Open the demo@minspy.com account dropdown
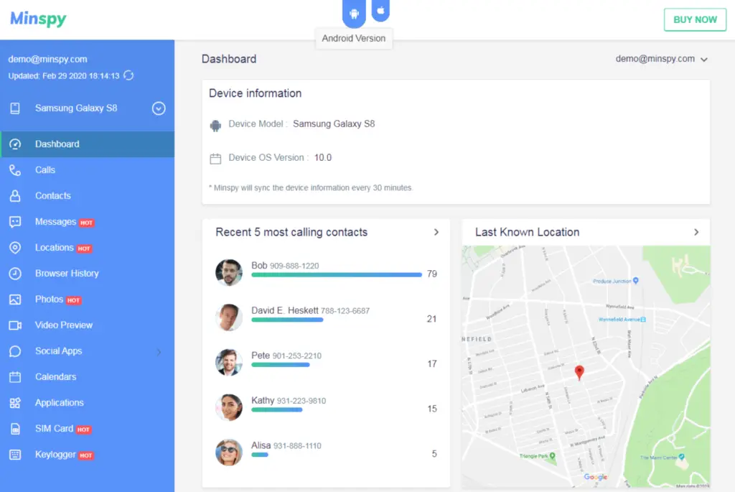This screenshot has height=492, width=735. coord(662,59)
